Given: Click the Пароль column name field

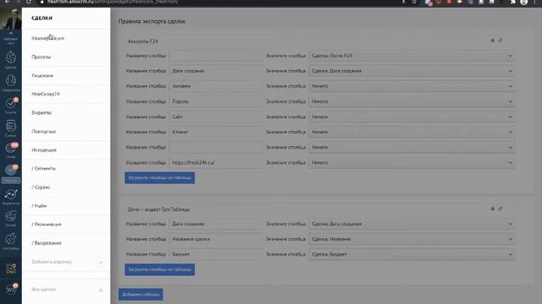Looking at the screenshot, I should coord(216,101).
